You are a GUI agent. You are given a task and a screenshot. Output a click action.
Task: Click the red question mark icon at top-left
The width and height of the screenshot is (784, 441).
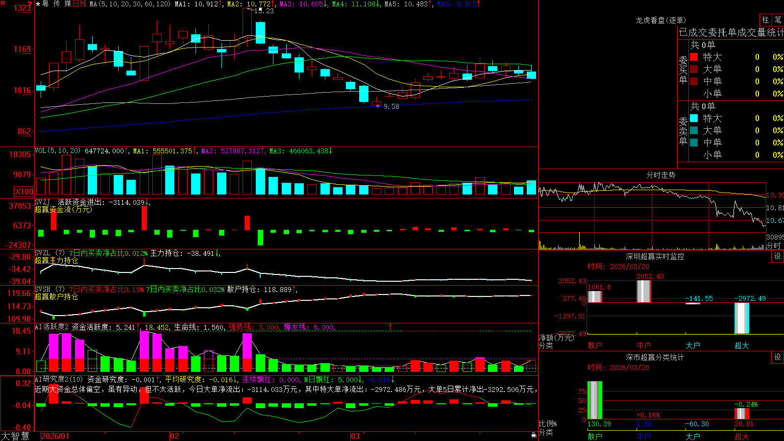(30, 4)
